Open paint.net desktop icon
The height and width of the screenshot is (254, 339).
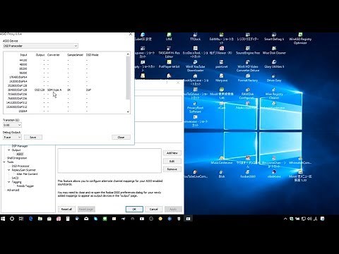click(x=221, y=64)
